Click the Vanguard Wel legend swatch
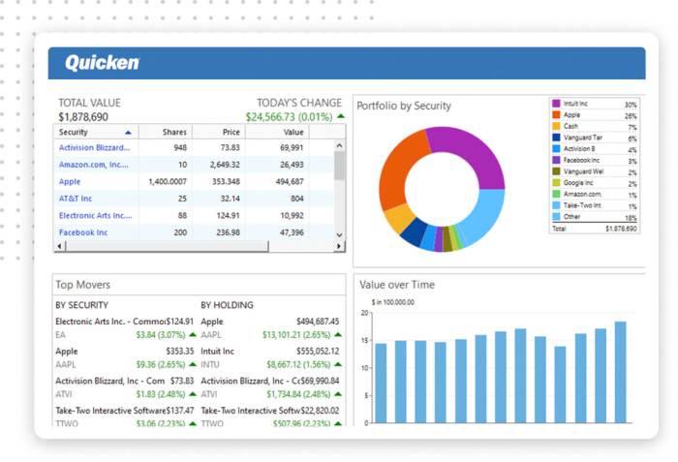The height and width of the screenshot is (462, 678). tap(556, 171)
